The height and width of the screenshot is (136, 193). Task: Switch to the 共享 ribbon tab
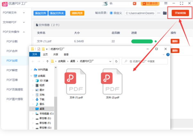click(x=56, y=55)
